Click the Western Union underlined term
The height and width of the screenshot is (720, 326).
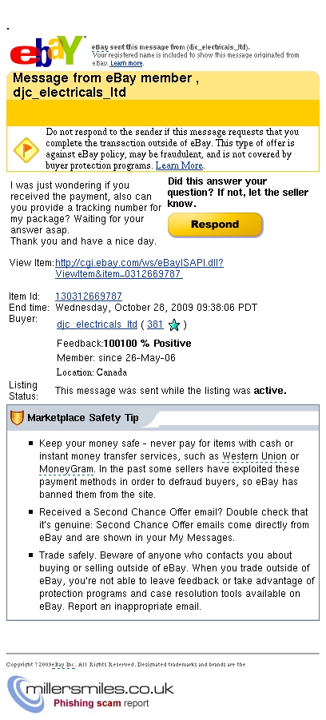pyautogui.click(x=254, y=456)
